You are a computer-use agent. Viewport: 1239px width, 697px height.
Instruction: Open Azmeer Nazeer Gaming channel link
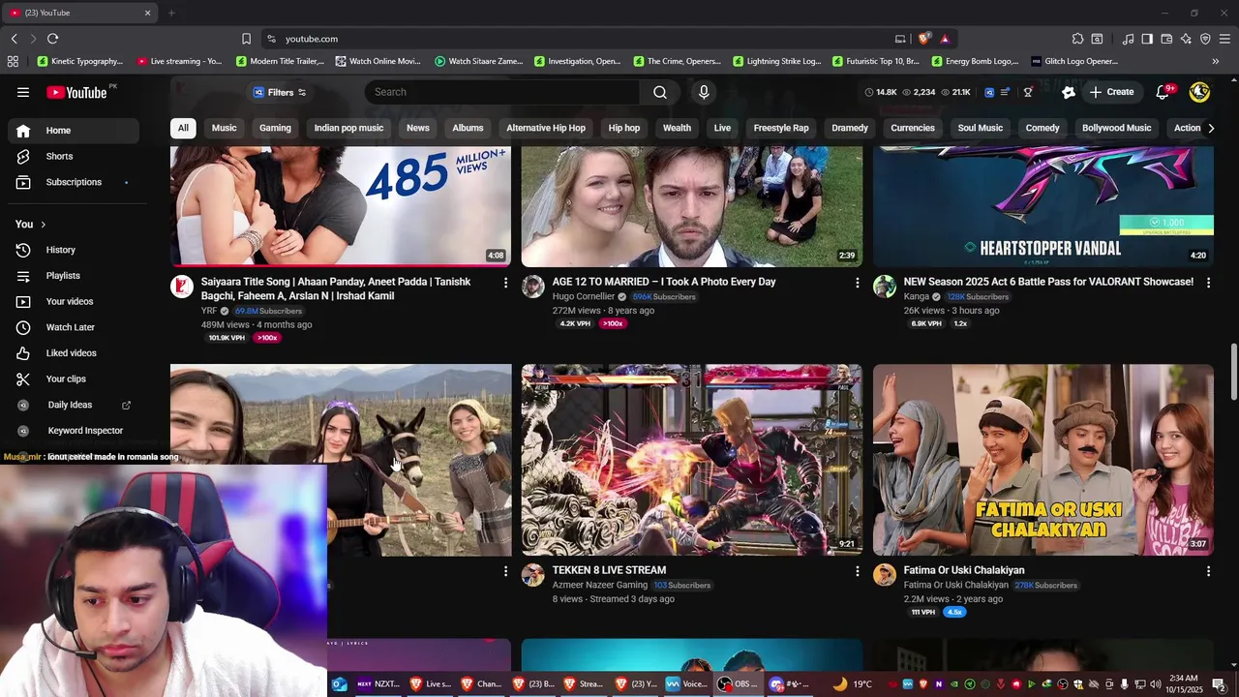pos(599,585)
